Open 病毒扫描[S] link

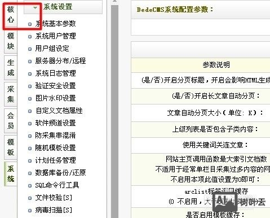point(54,210)
